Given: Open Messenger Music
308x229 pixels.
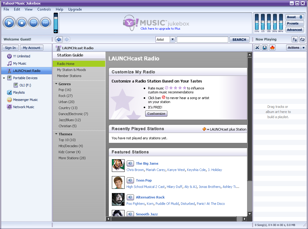Looking at the screenshot, I should 25,100.
